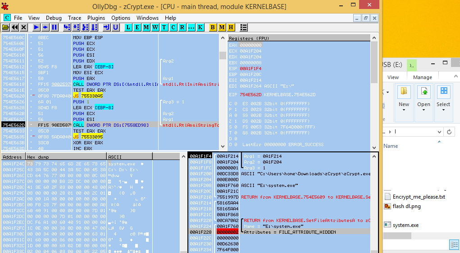Collapse the Explorer ribbon with chevron

[x=456, y=77]
